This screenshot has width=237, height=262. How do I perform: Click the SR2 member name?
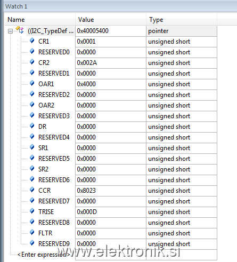point(43,169)
